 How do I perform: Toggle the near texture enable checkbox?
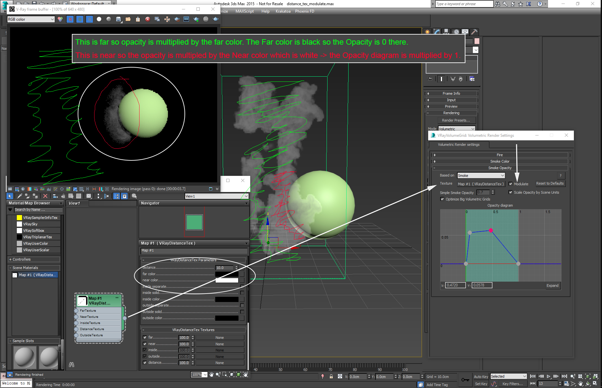pyautogui.click(x=145, y=344)
